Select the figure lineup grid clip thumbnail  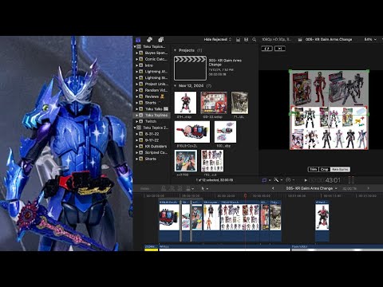tap(212, 160)
